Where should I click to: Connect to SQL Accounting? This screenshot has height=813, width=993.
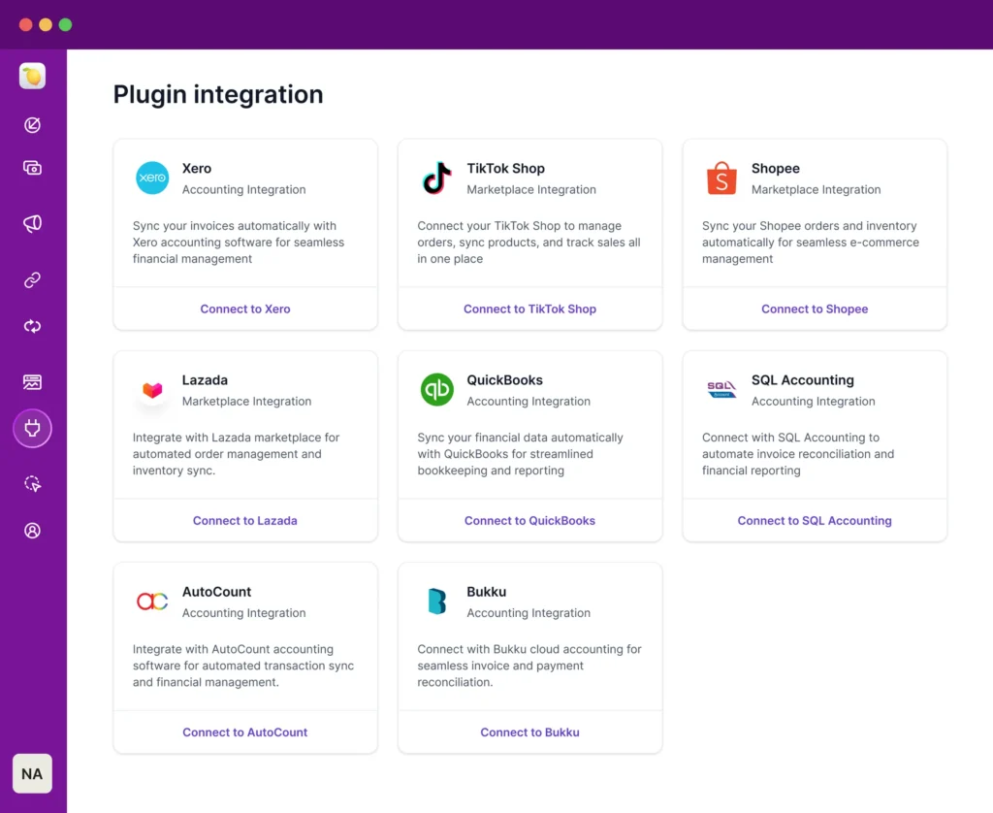[x=815, y=520]
